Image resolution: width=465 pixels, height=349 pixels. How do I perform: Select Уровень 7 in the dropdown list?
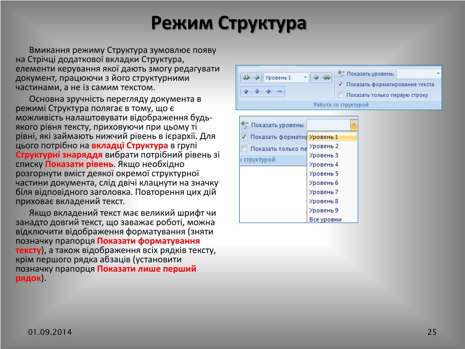click(332, 192)
